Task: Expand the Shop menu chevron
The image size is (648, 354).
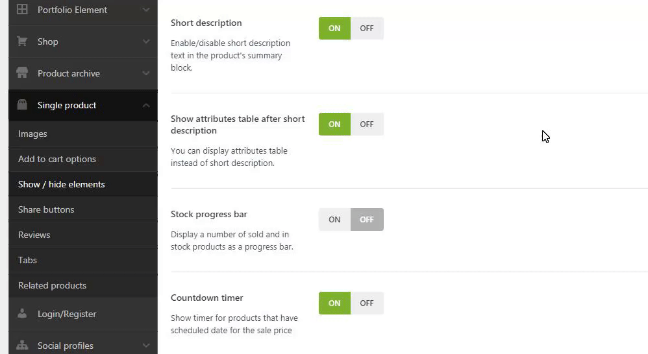Action: click(x=146, y=41)
